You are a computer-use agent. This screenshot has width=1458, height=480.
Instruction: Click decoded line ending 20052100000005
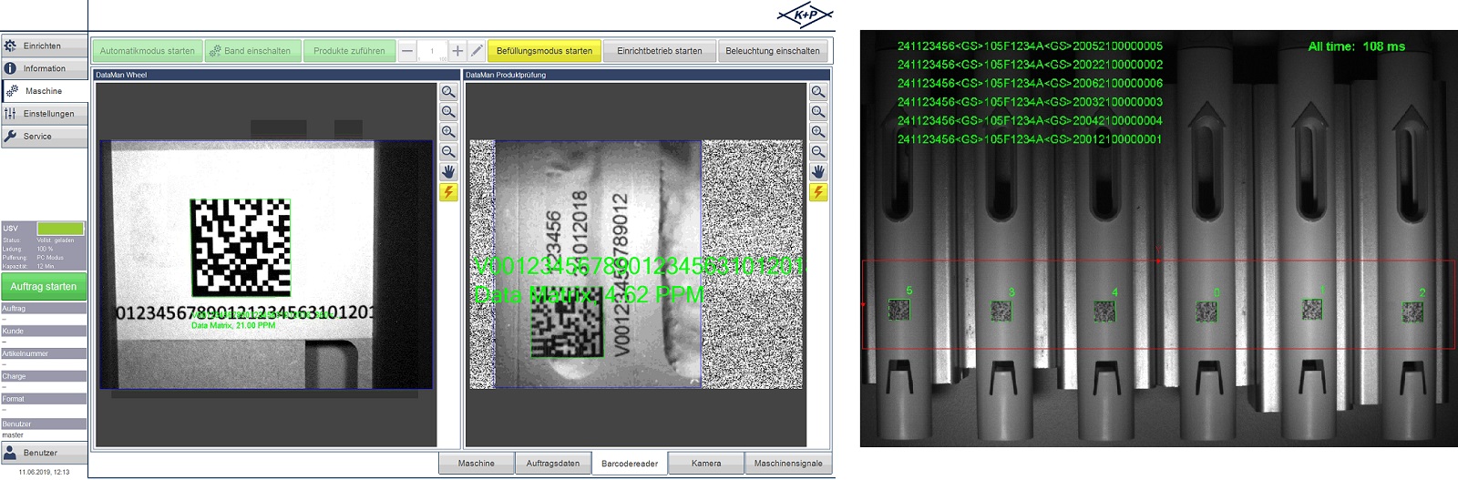pyautogui.click(x=1030, y=46)
